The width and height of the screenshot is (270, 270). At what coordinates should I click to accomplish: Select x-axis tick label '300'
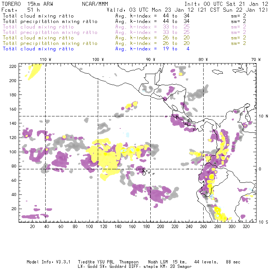[232, 227]
